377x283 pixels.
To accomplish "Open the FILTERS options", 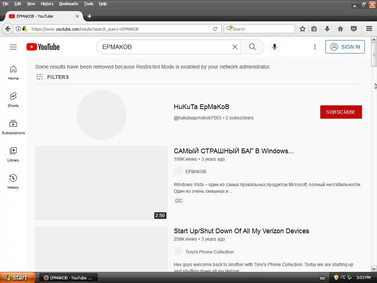I will [x=52, y=77].
